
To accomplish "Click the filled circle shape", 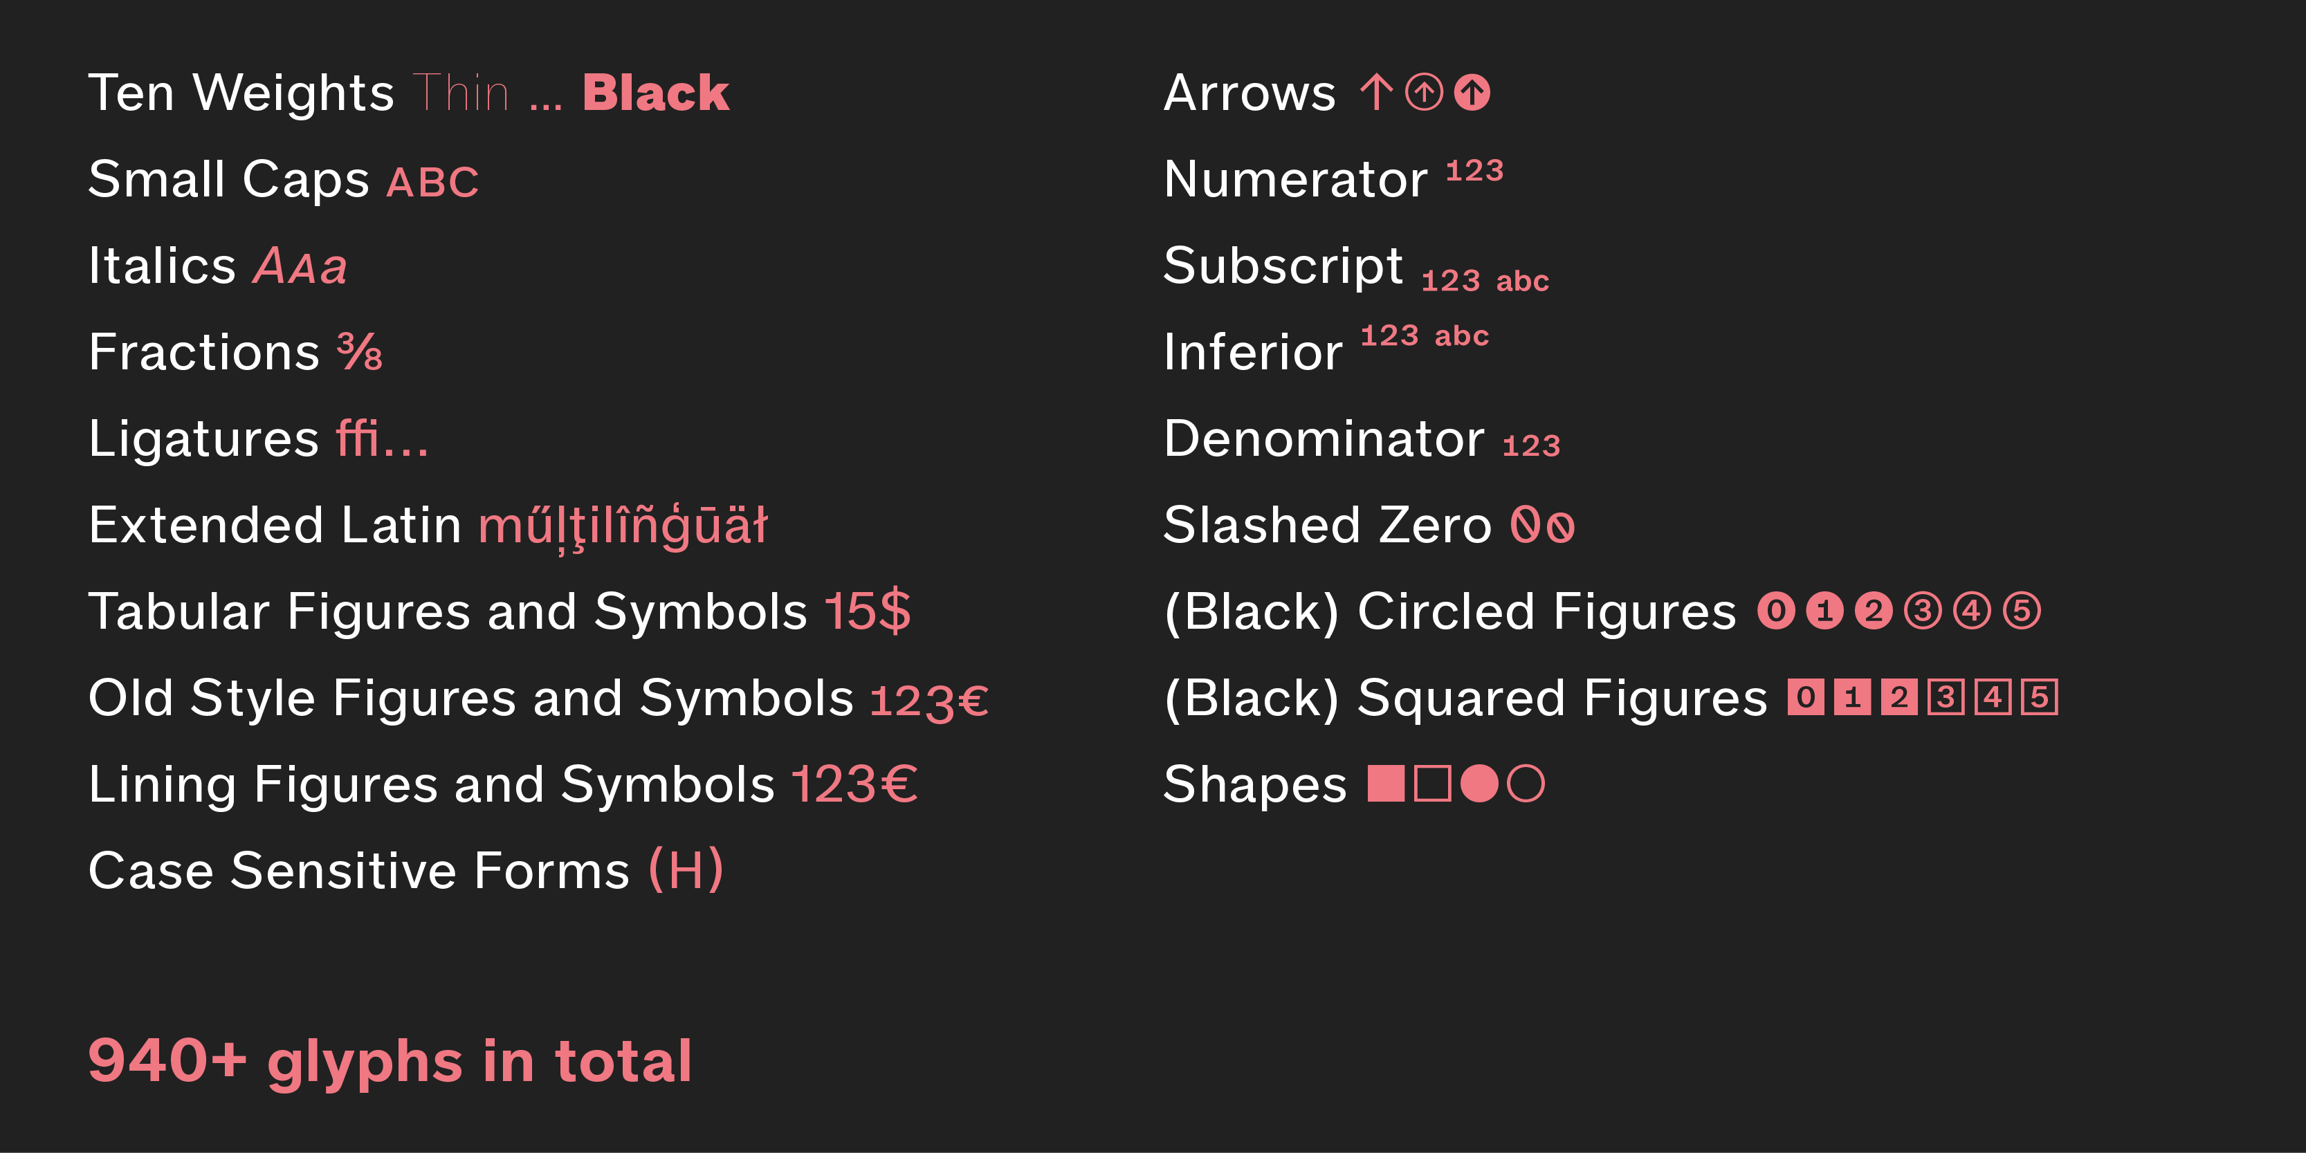I will pos(1479,783).
